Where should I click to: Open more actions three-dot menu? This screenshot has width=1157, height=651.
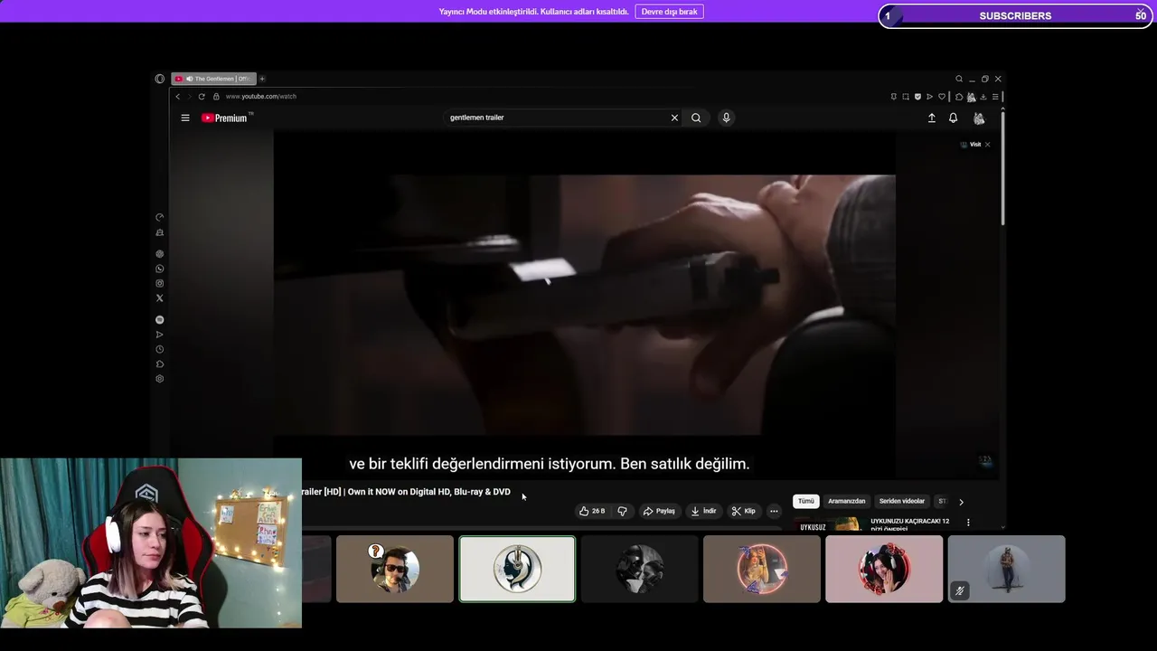click(774, 511)
